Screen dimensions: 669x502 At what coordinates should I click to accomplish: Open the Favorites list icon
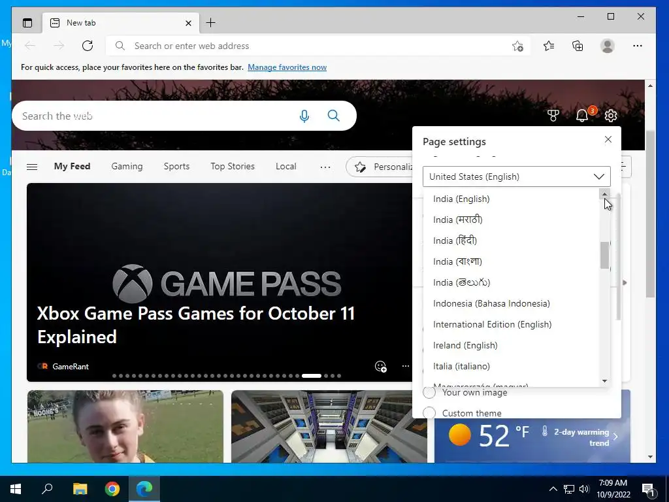click(x=549, y=46)
